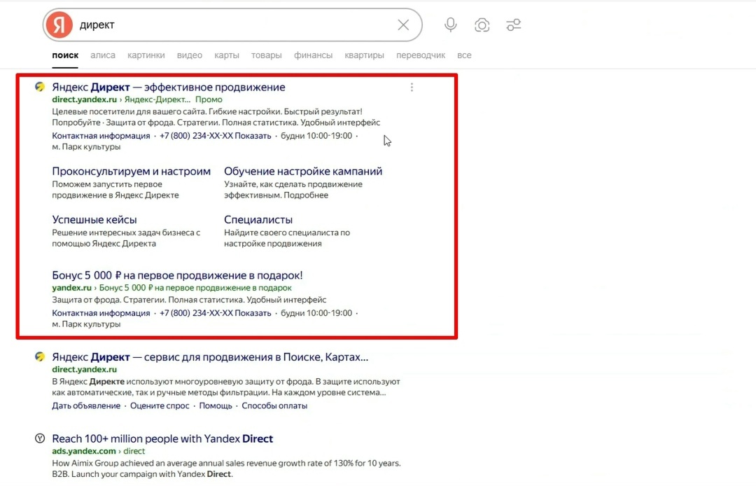Switch to the 'алиса' tab
Screen dimensions: 756x486
[x=103, y=55]
